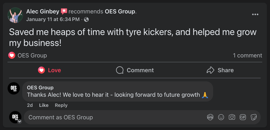Click the Comment button on the post
This screenshot has width=270, height=130.
[135, 70]
